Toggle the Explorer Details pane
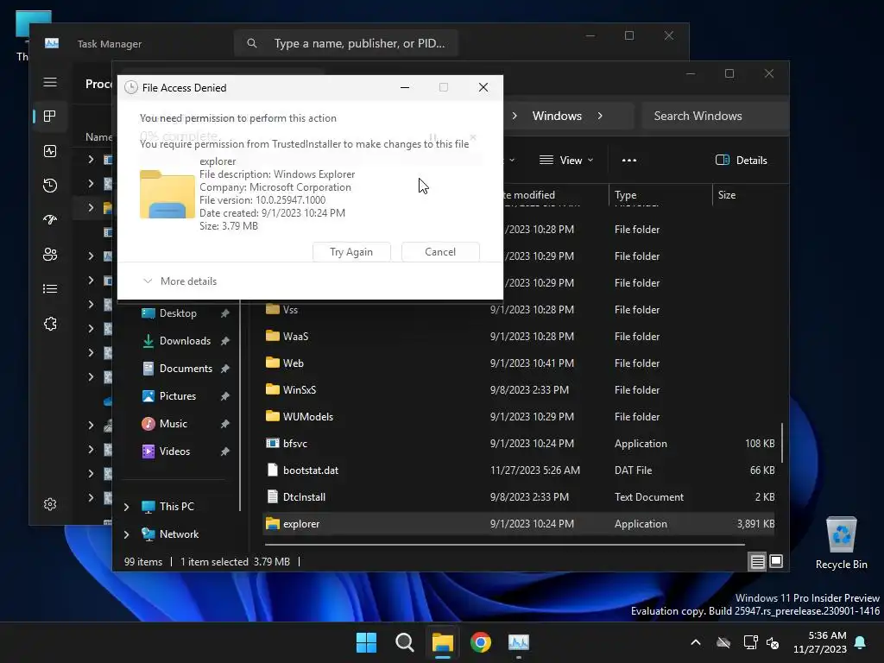This screenshot has height=663, width=884. [x=742, y=161]
